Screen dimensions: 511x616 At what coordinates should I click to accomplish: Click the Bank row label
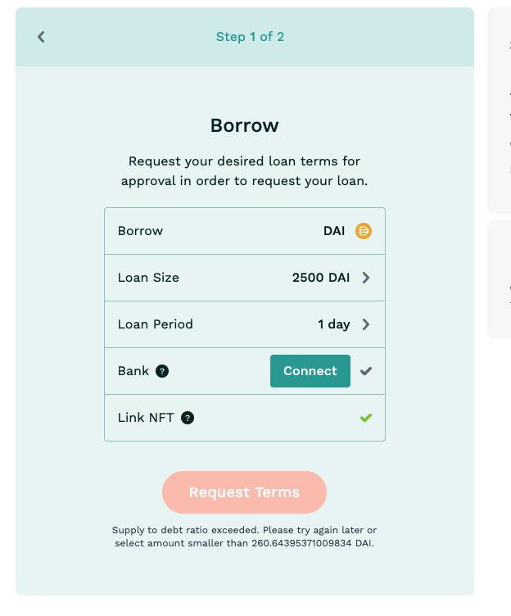tap(133, 371)
